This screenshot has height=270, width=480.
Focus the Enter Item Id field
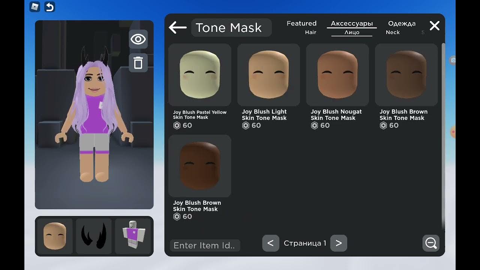pos(205,246)
